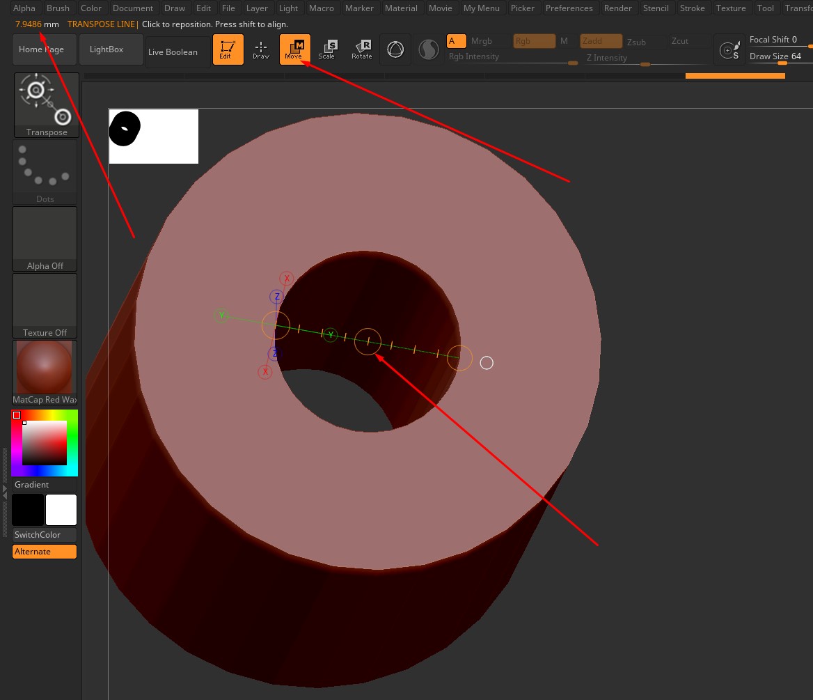Click the silhouette thumbnail preview in viewport
This screenshot has width=813, height=700.
tap(154, 137)
